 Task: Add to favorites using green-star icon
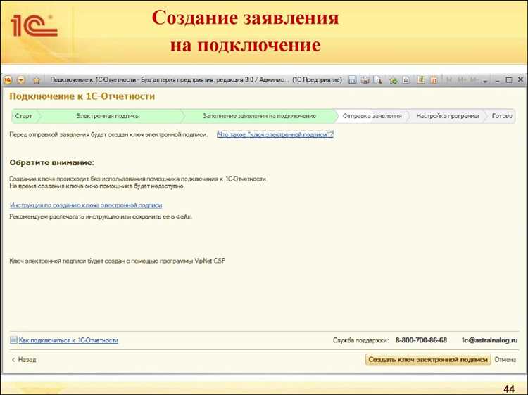point(393,80)
